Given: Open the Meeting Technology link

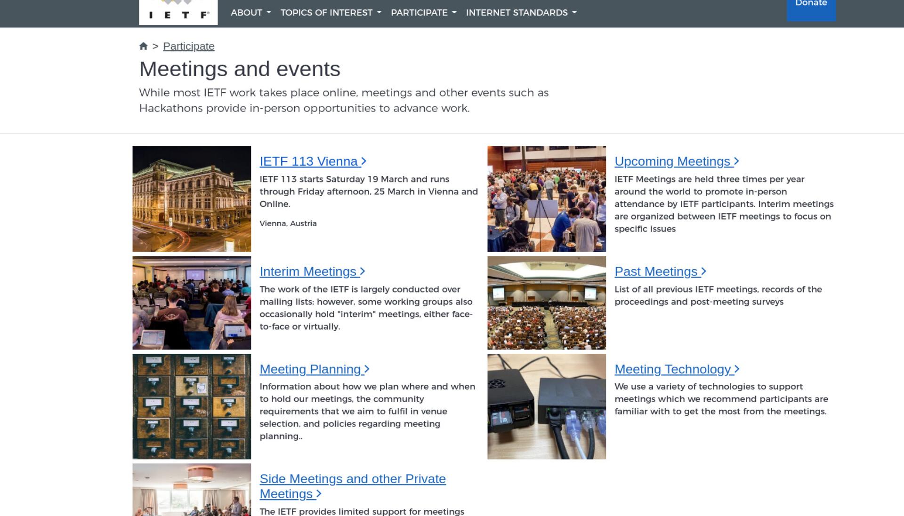Looking at the screenshot, I should pyautogui.click(x=677, y=369).
